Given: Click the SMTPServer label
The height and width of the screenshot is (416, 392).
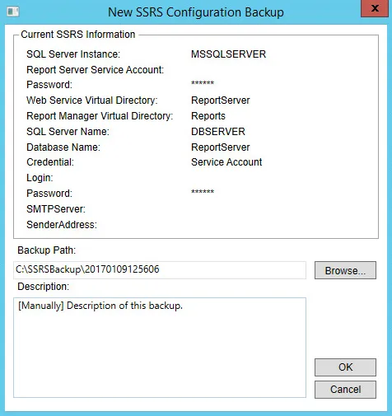Looking at the screenshot, I should [x=56, y=209].
